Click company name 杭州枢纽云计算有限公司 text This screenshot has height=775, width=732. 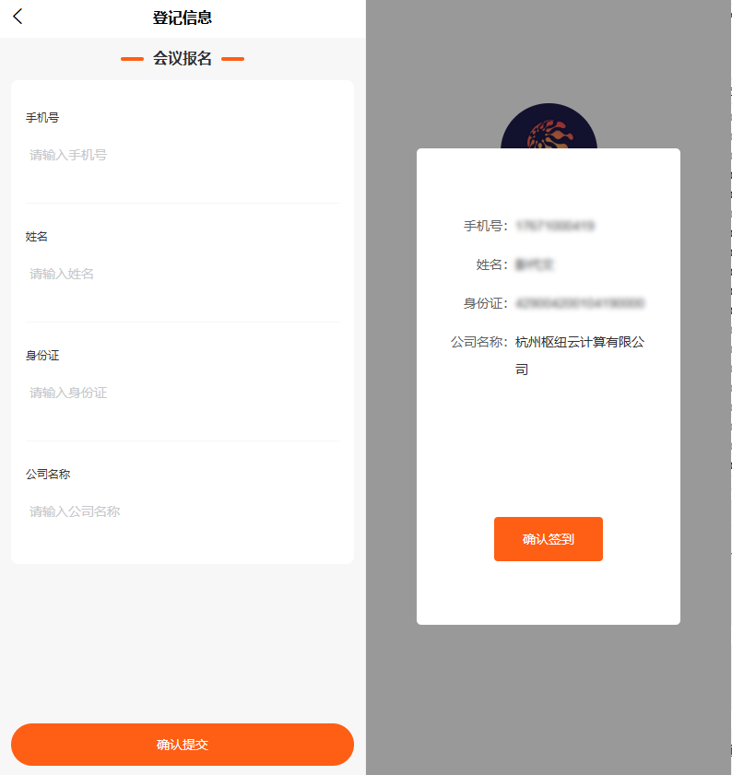pyautogui.click(x=580, y=356)
